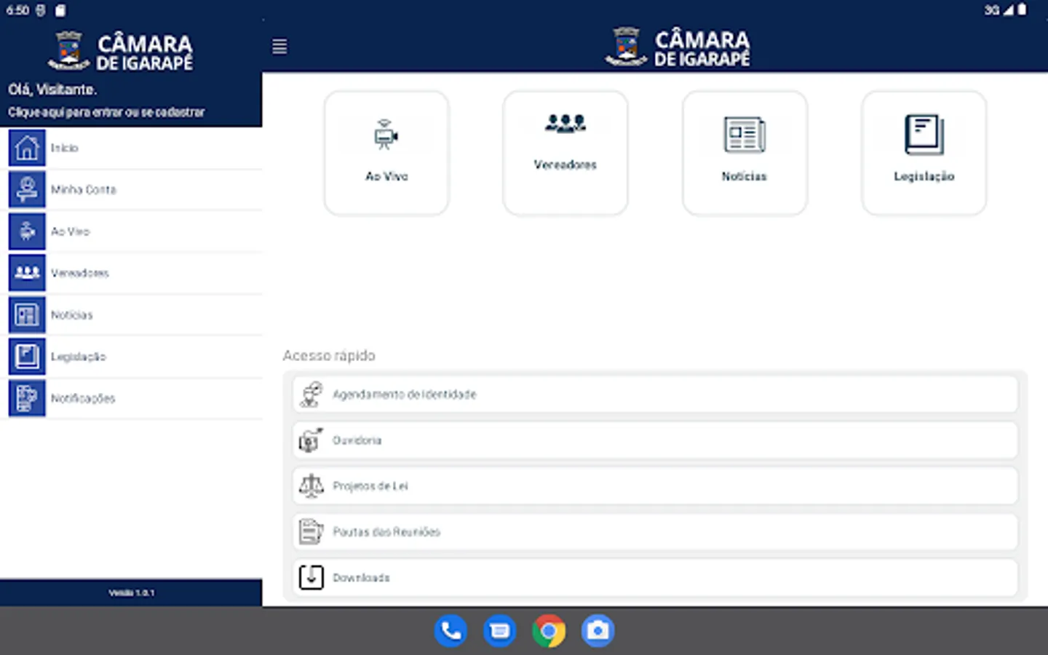
Task: Open Agendamento de identidade quick access
Action: tap(655, 394)
